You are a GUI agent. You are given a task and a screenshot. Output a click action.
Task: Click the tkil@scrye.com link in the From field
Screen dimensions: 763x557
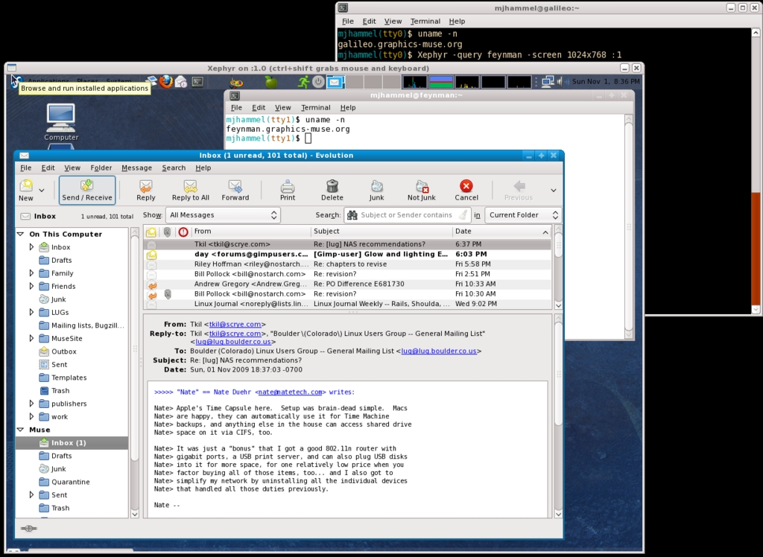[235, 325]
